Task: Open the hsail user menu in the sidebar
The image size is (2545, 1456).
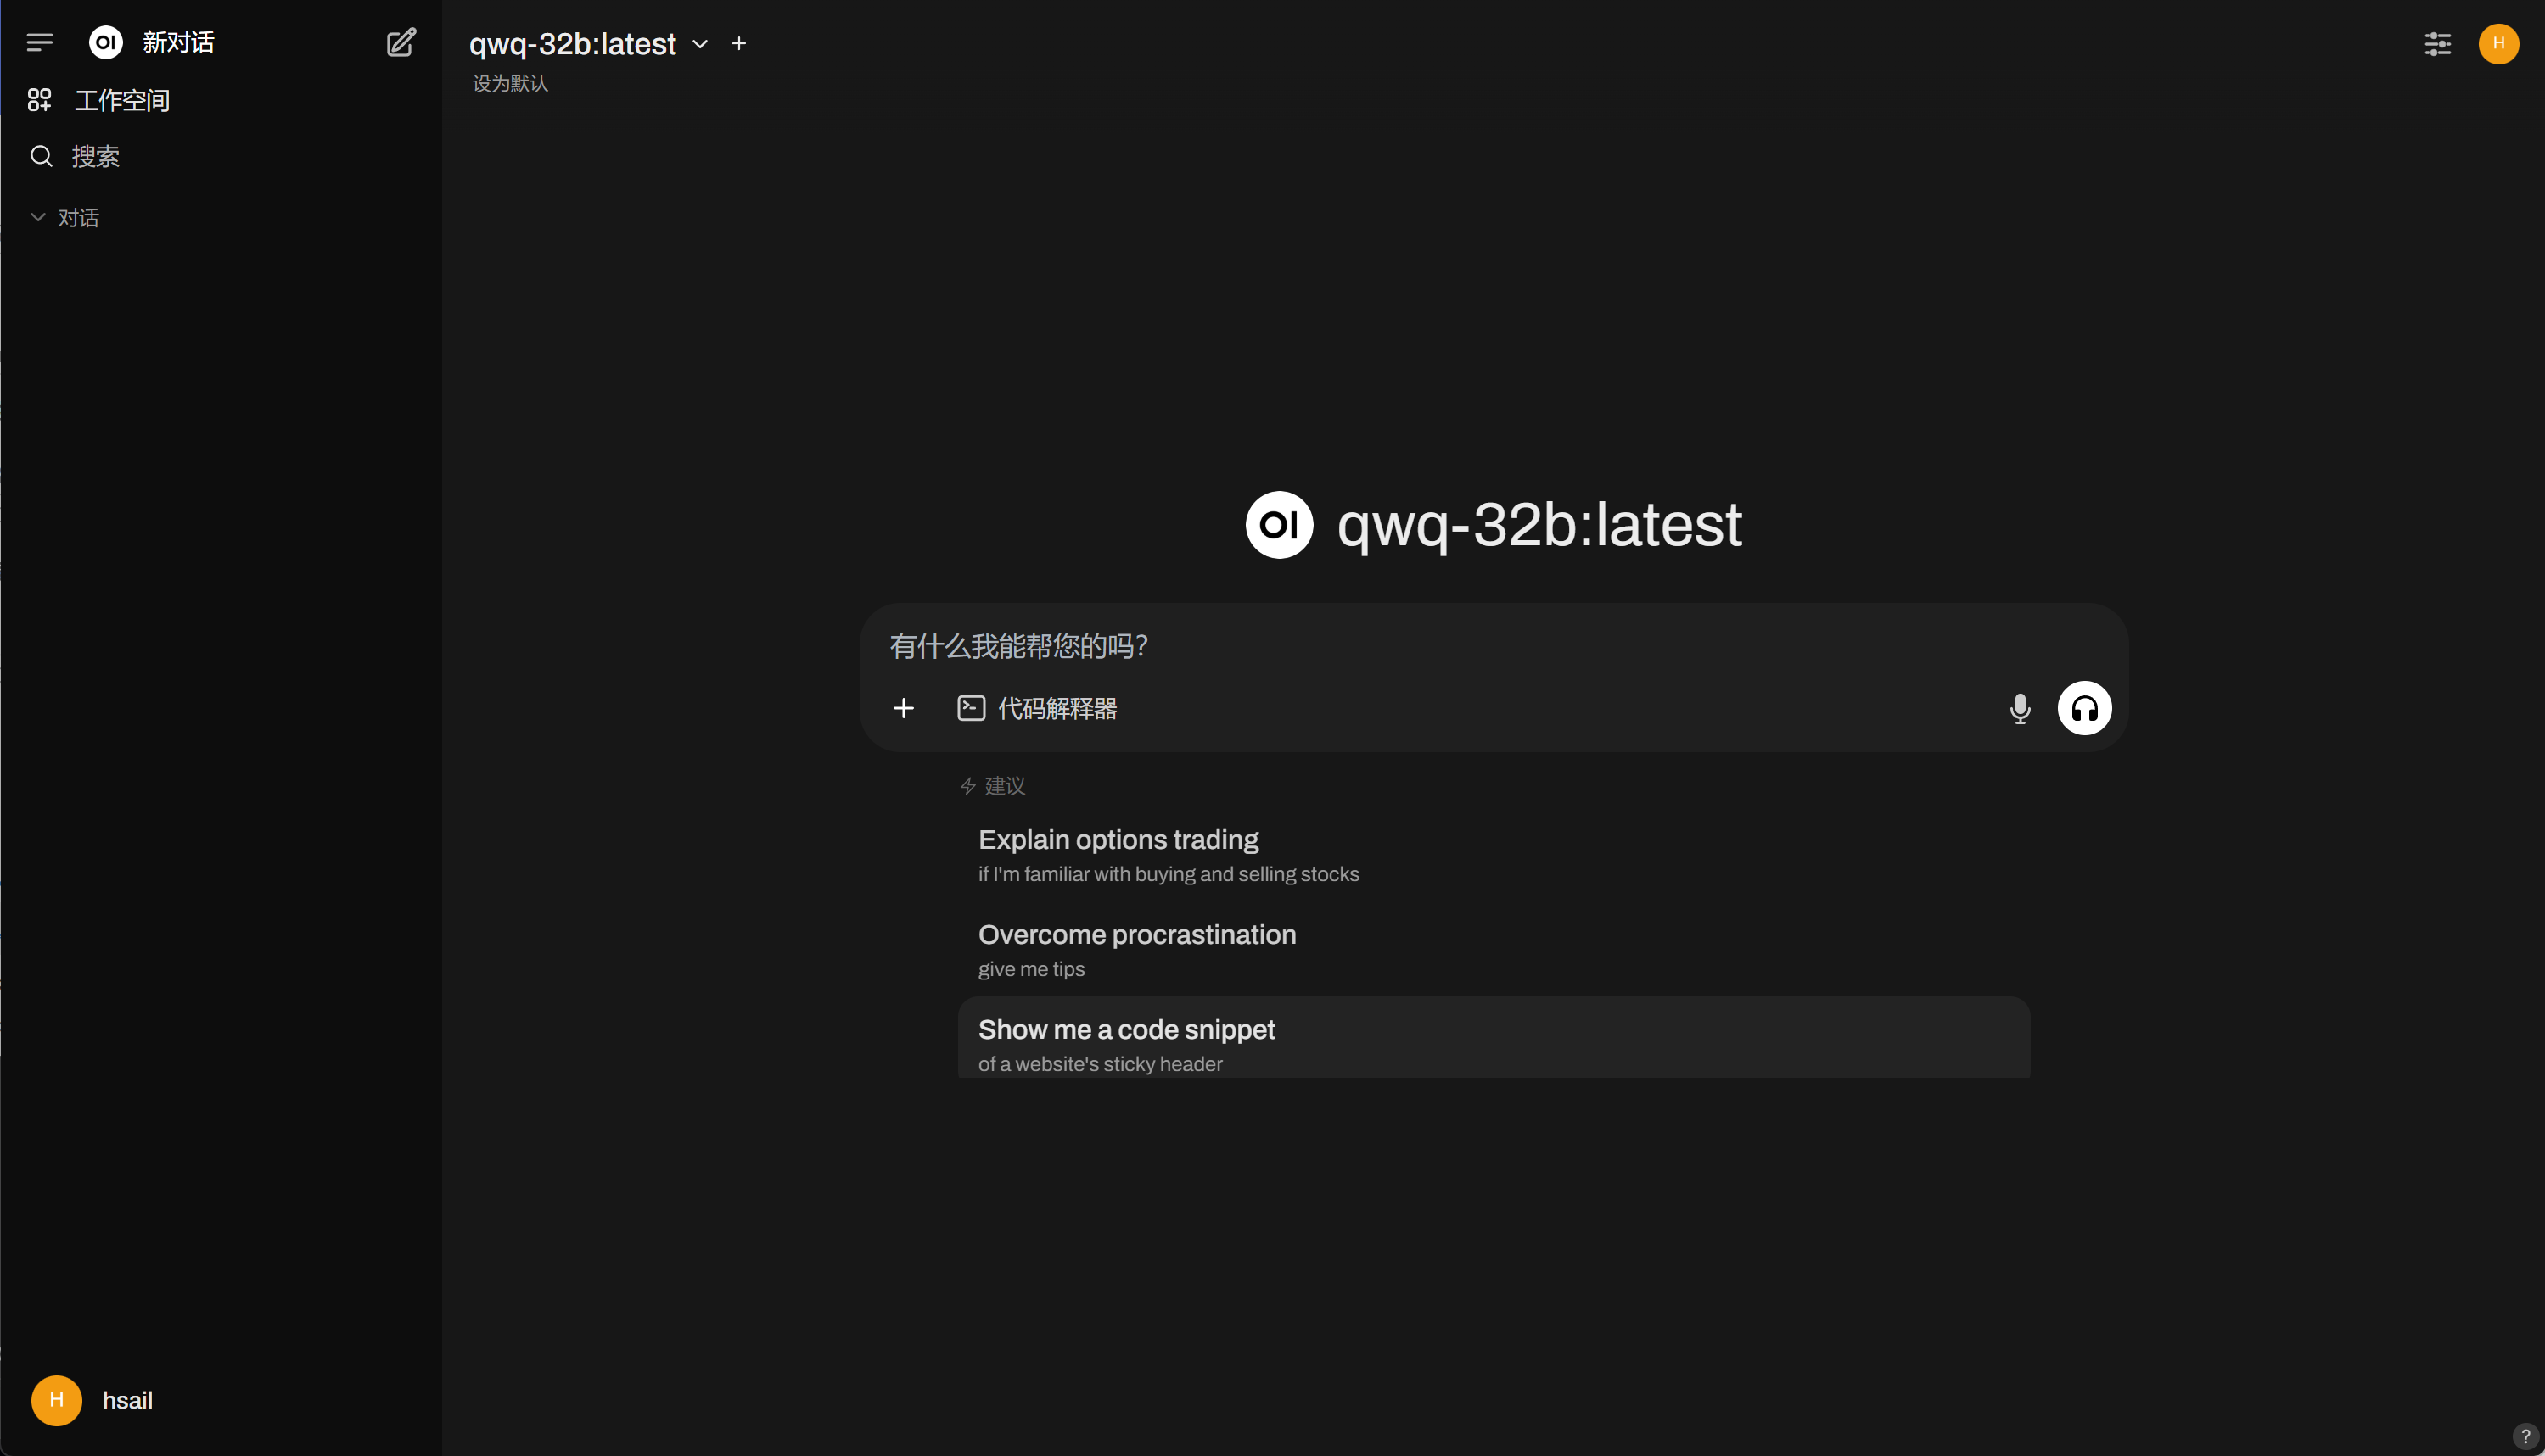Action: point(92,1400)
